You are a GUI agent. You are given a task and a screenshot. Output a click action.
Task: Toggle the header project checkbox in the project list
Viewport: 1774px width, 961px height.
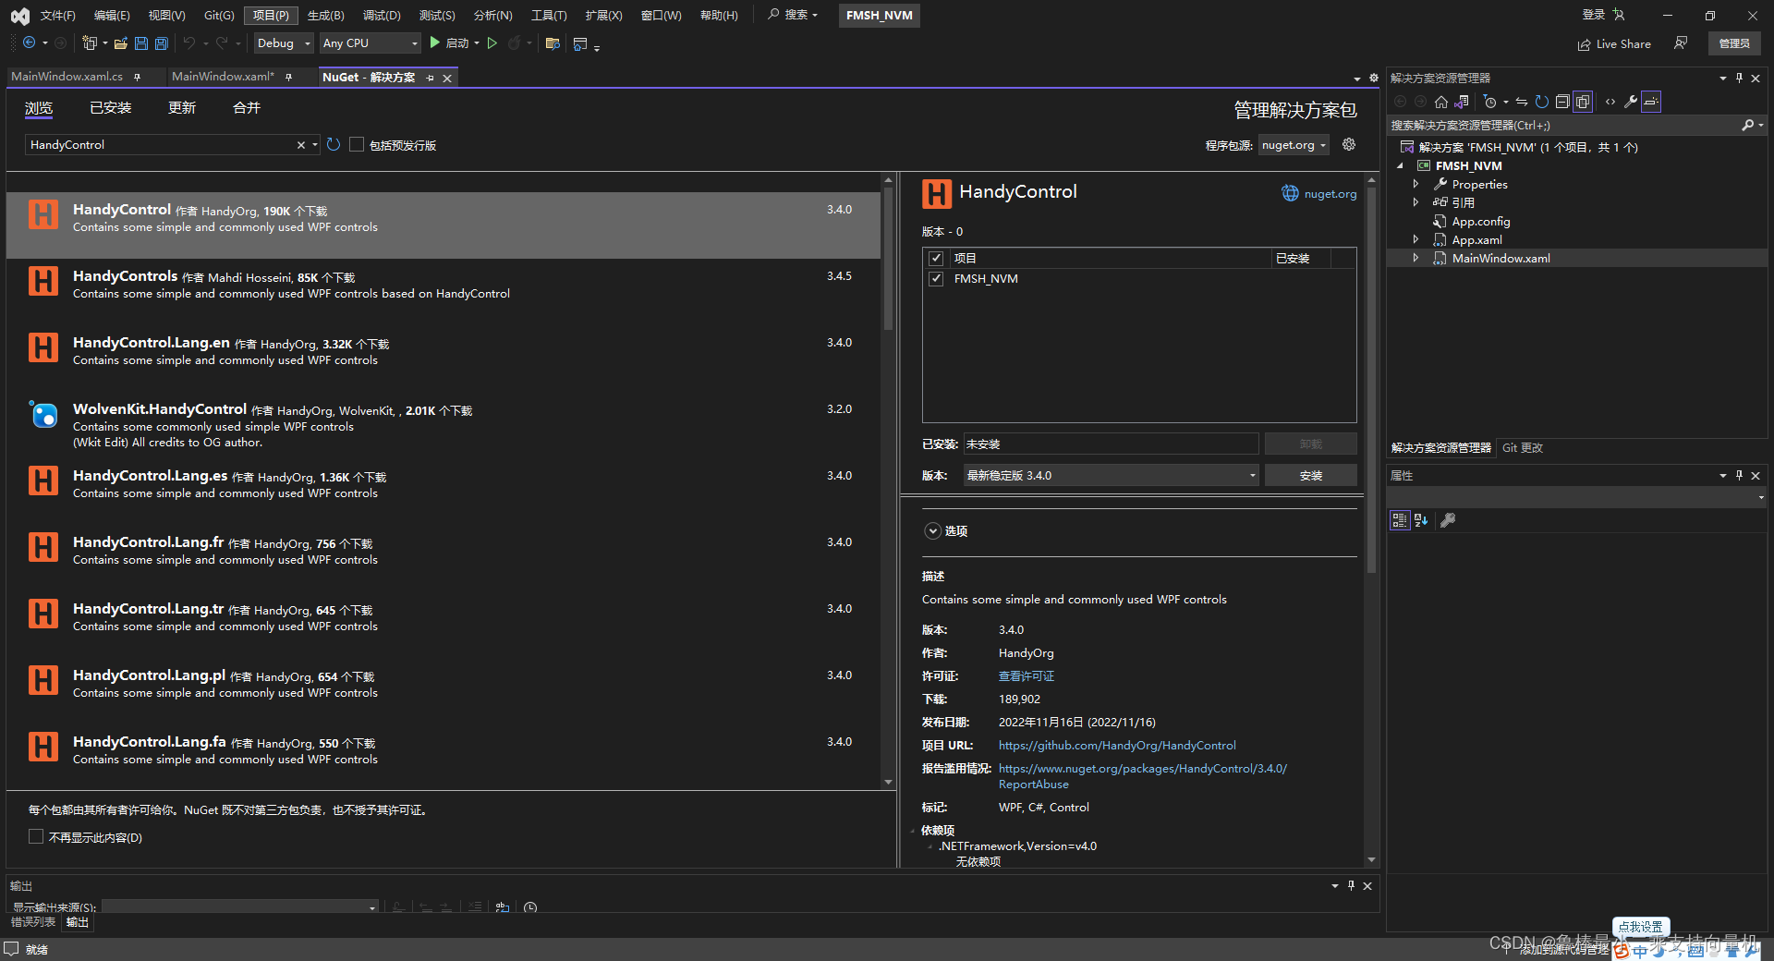click(x=936, y=259)
